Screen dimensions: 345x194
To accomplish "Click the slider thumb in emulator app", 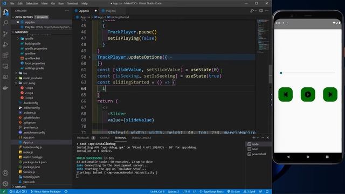I will click(x=281, y=73).
